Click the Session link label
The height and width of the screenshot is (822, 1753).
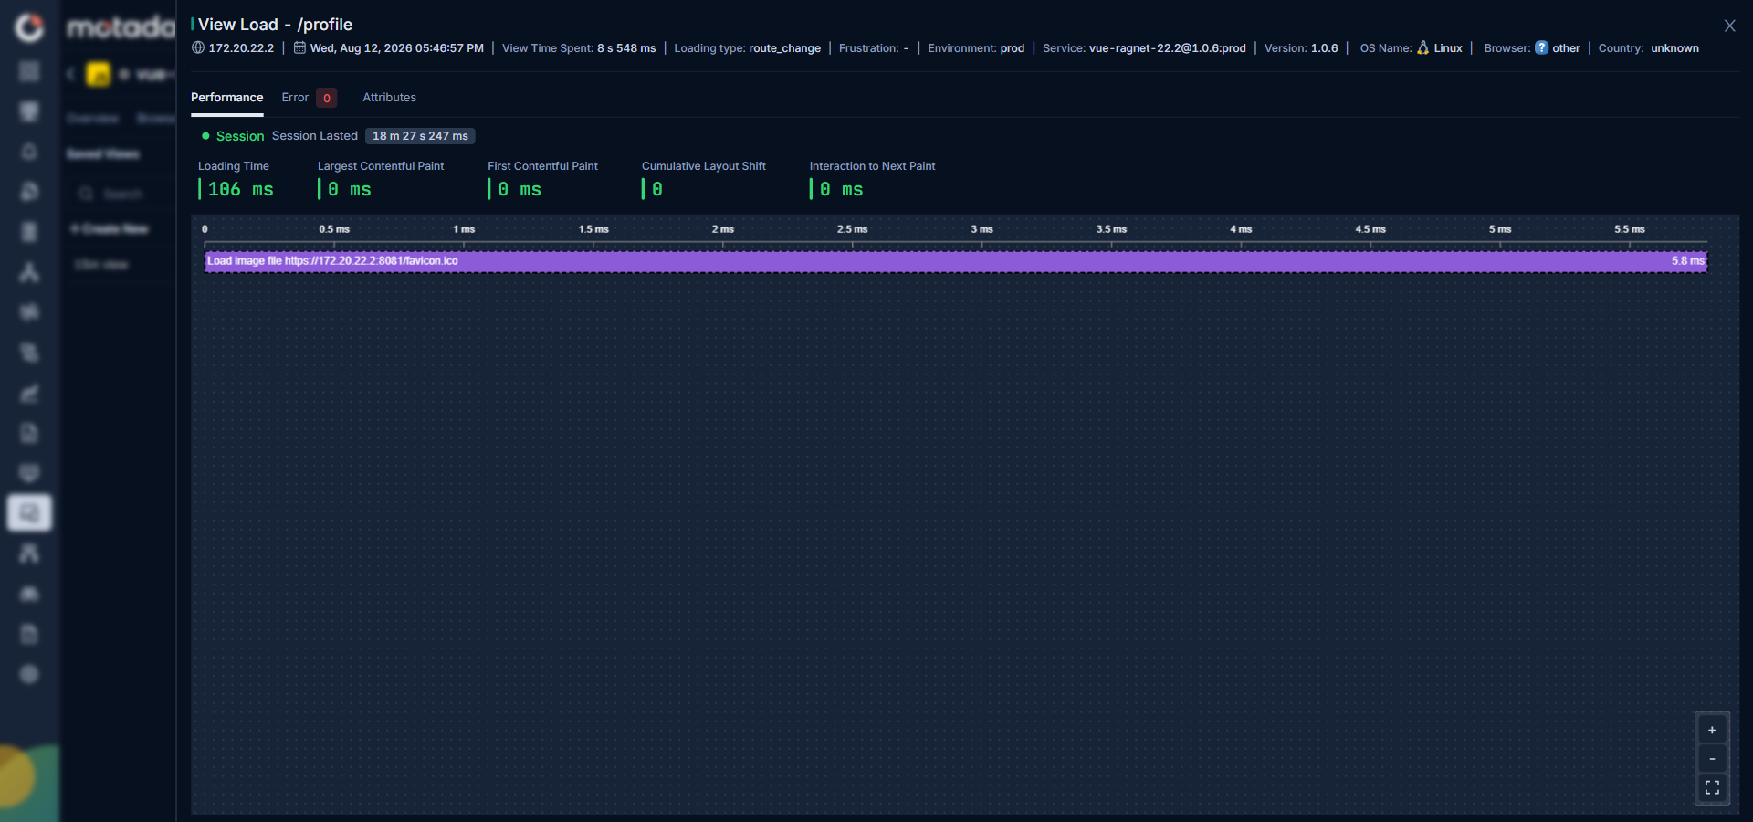click(240, 136)
